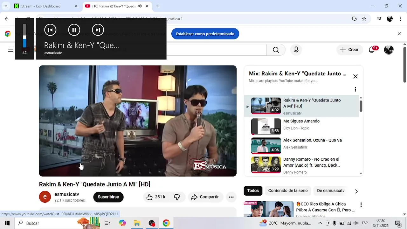
Task: Go back to previous page
Action: (x=7, y=19)
